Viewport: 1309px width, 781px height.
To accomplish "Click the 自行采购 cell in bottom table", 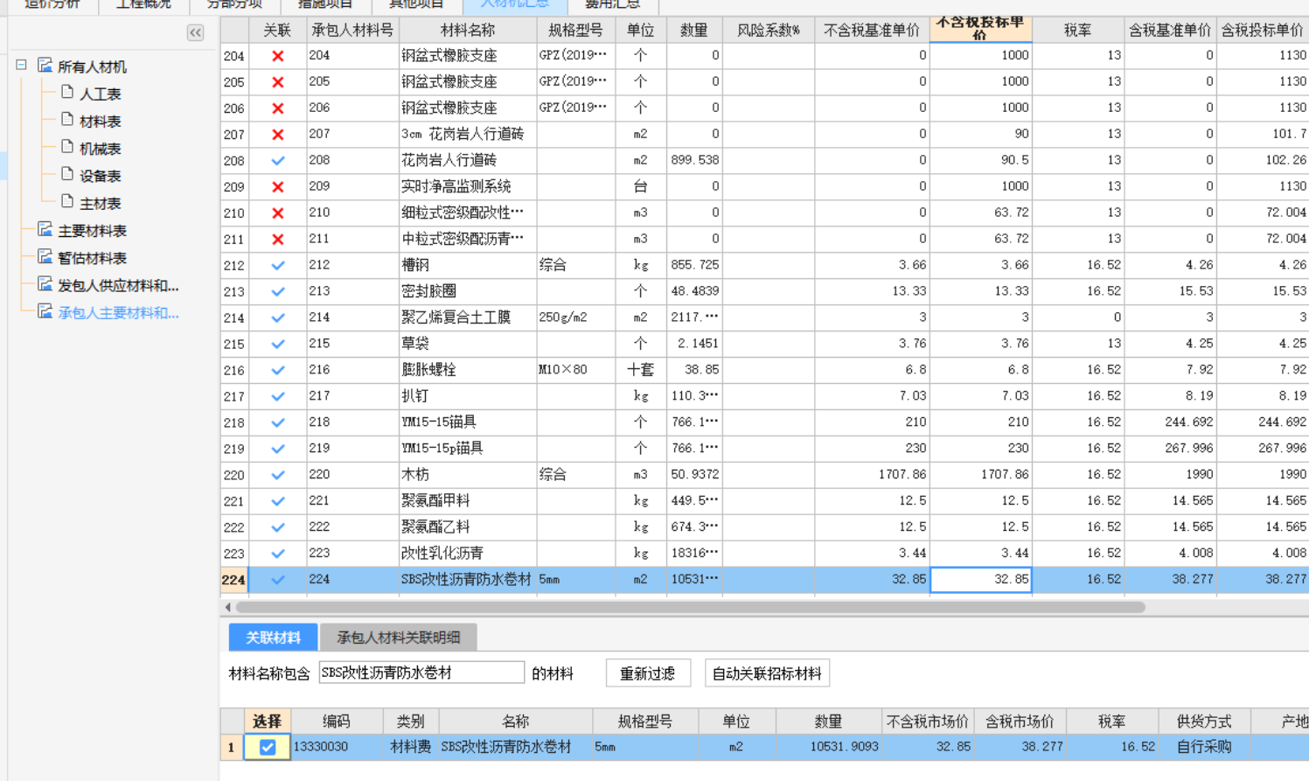I will (x=1204, y=747).
